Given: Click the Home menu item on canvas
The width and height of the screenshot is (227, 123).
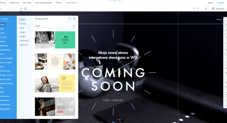Looking at the screenshot, I should point(219,19).
